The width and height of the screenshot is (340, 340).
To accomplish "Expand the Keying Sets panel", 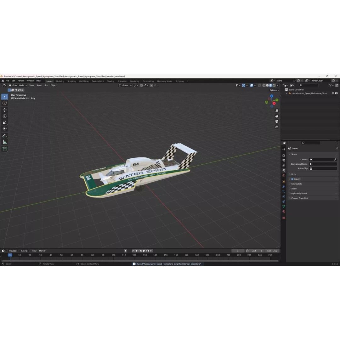I will pyautogui.click(x=297, y=184).
